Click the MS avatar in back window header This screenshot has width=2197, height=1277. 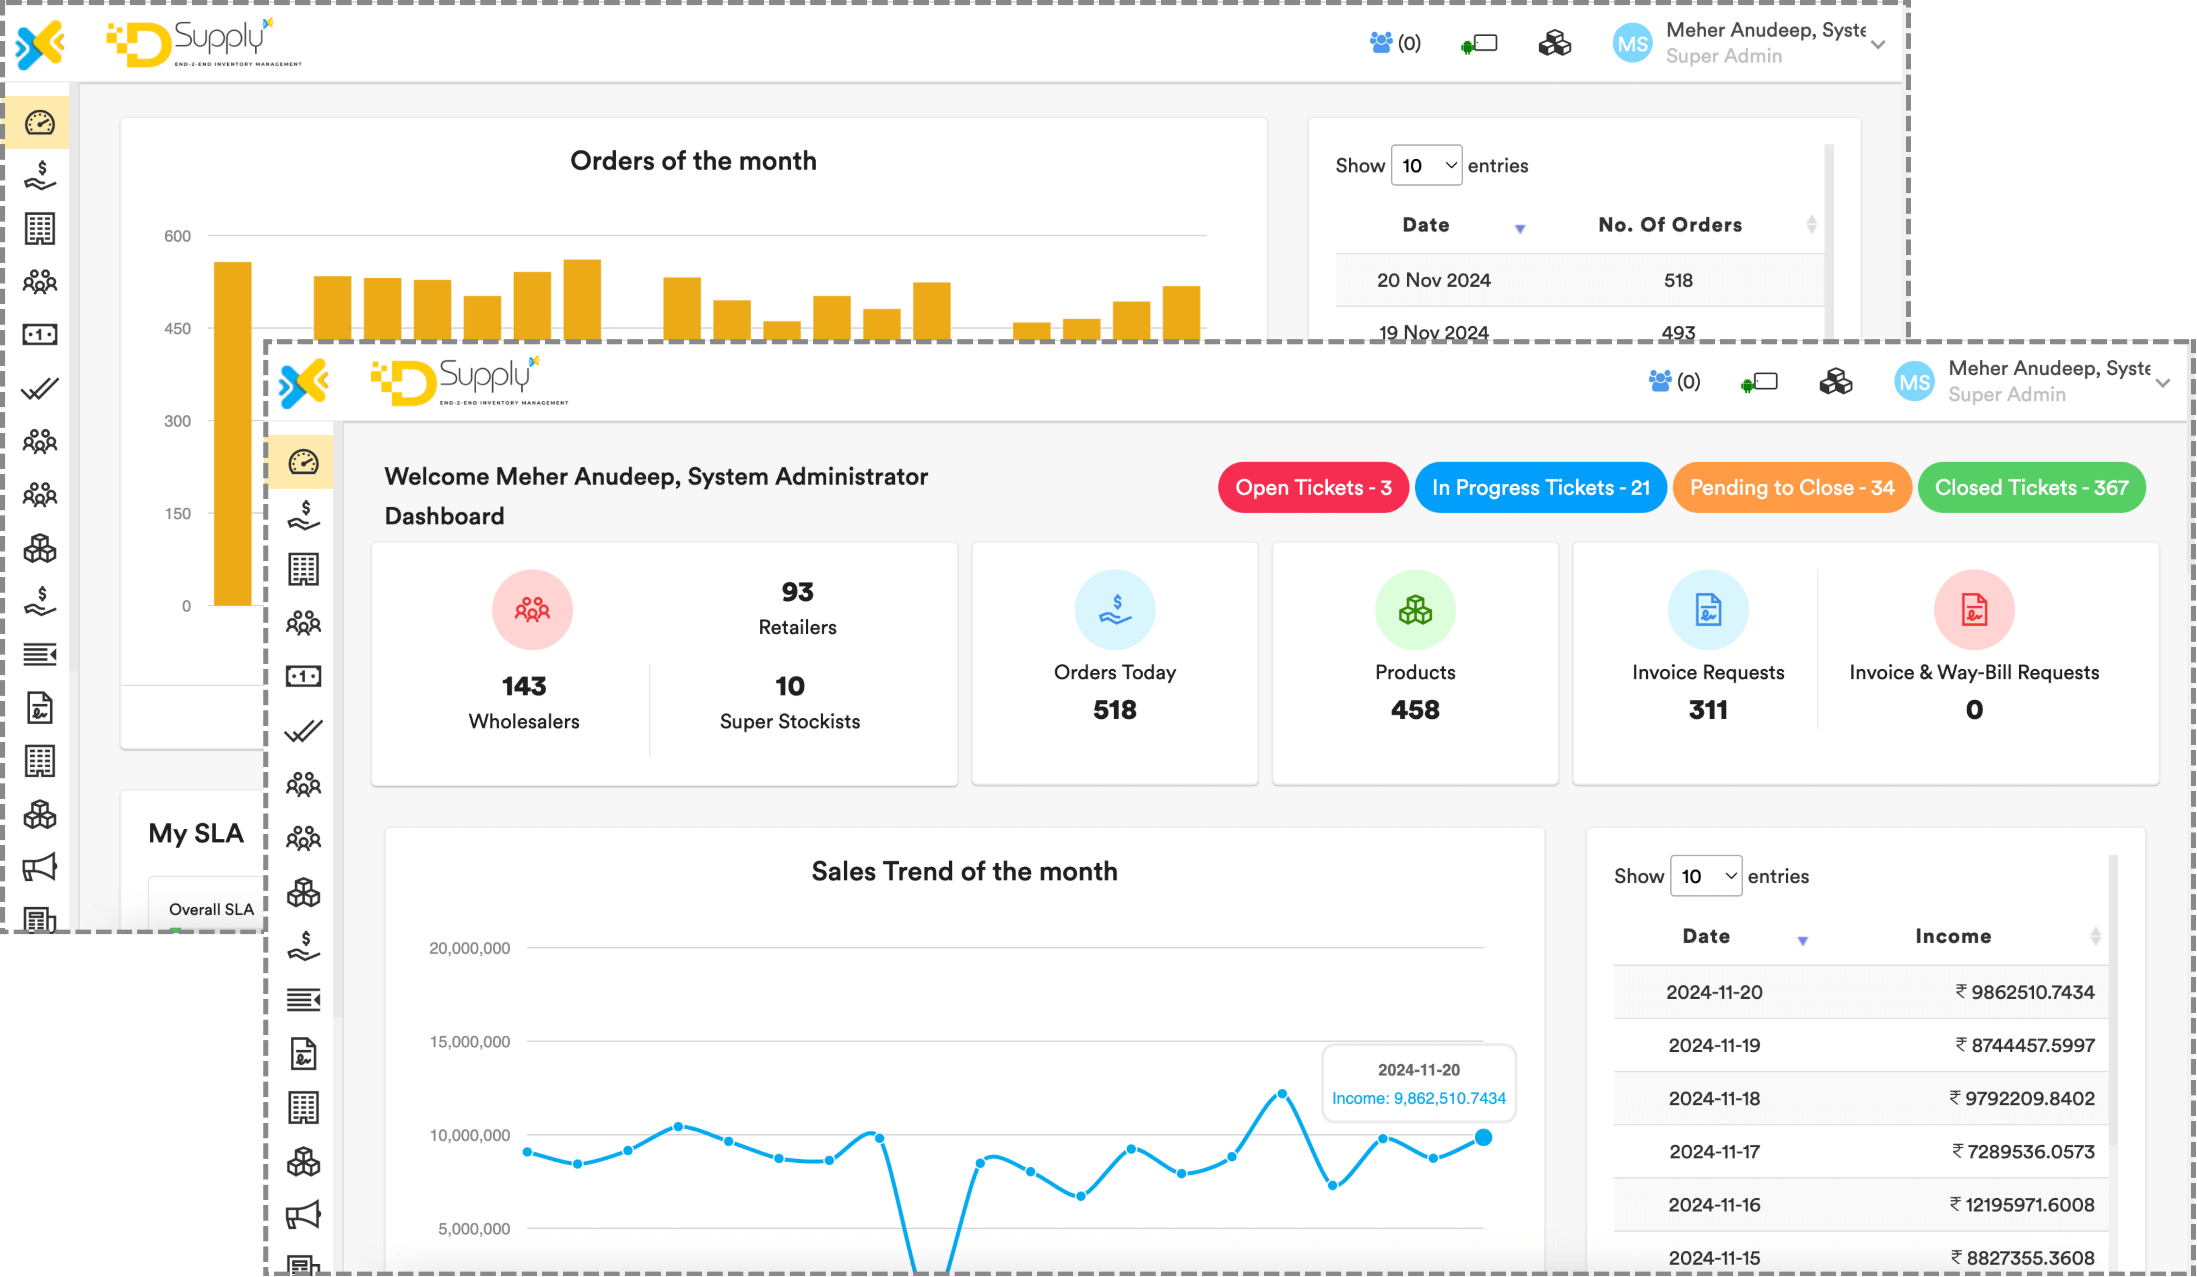point(1632,44)
